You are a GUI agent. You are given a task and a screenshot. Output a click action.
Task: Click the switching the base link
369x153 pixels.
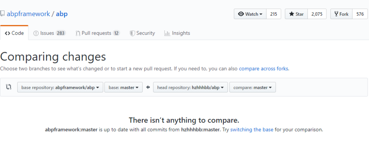click(251, 130)
